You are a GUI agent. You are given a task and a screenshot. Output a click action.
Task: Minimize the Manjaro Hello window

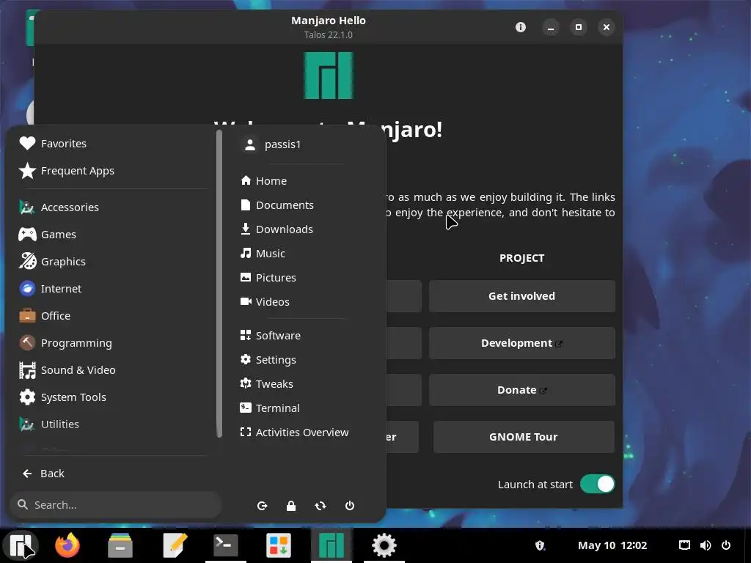(x=551, y=27)
